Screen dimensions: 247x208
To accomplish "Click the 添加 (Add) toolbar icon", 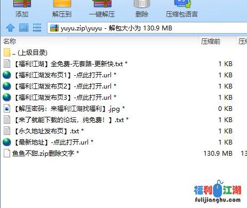I will (x=22, y=4).
